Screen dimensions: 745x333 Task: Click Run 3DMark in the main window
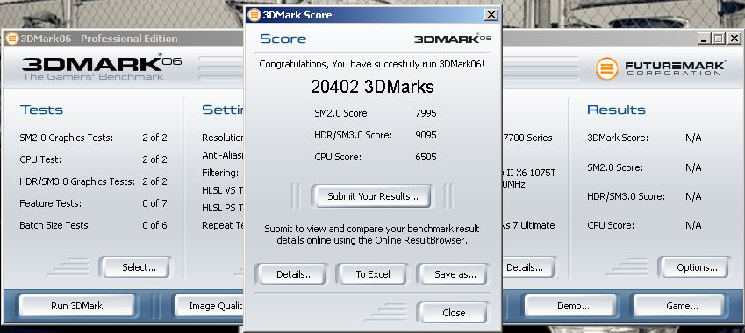coord(76,306)
